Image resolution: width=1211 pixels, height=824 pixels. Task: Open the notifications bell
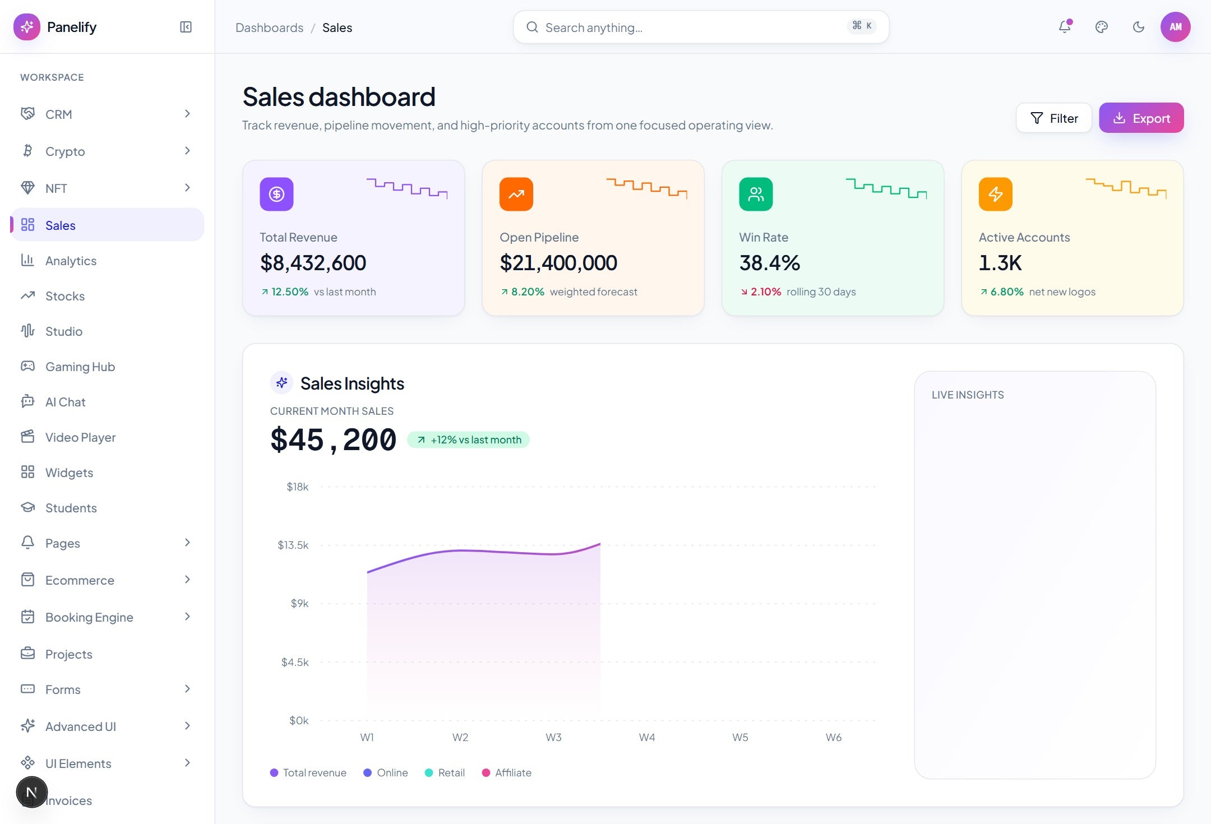(x=1065, y=27)
